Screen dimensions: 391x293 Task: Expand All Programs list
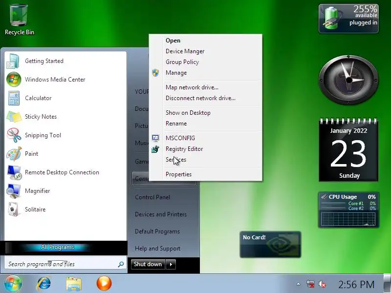point(58,247)
